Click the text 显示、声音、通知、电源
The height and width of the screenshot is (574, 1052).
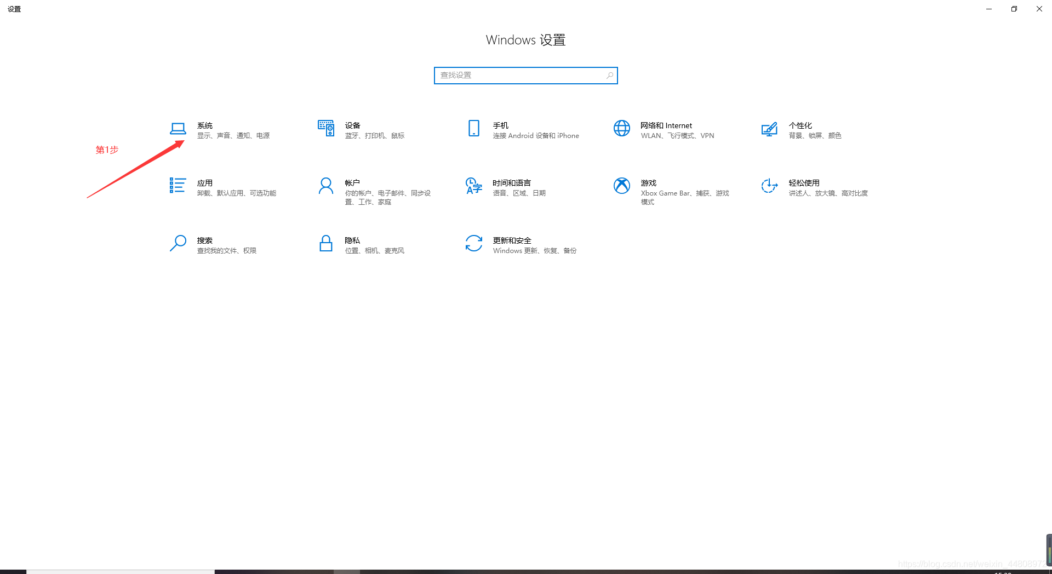coord(233,136)
